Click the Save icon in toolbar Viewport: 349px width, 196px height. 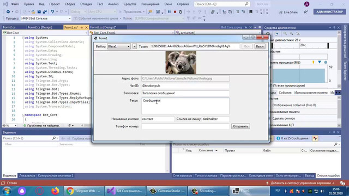coord(39,12)
